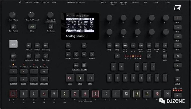Select bank D button
Image resolution: width=191 pixels, height=109 pixels.
pyautogui.click(x=44, y=72)
